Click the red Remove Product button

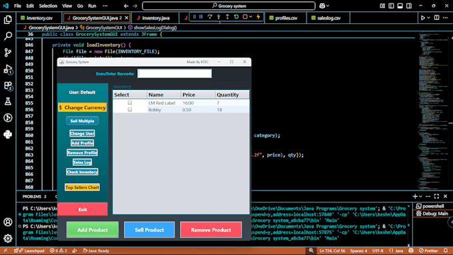pyautogui.click(x=211, y=230)
